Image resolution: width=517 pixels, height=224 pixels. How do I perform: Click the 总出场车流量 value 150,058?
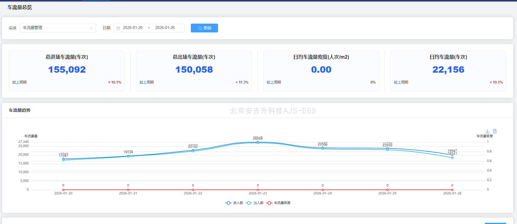[194, 70]
